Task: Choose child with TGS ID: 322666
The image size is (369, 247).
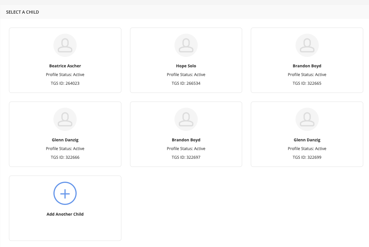Action: [x=65, y=157]
